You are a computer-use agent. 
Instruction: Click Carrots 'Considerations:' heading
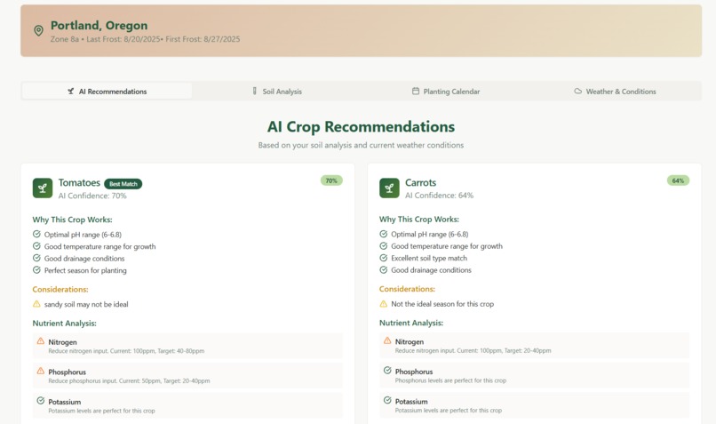[407, 289]
